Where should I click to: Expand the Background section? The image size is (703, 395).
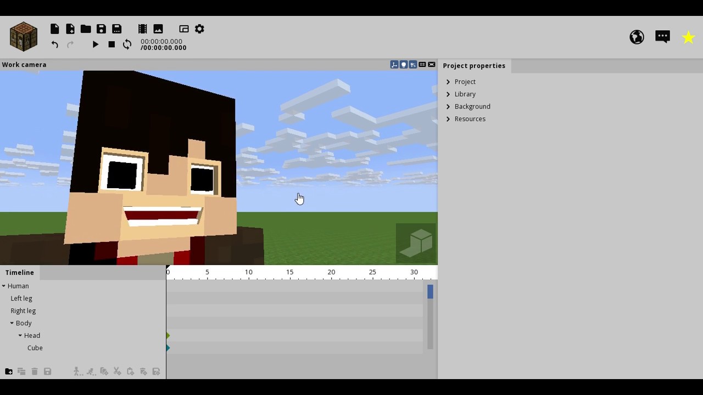click(448, 106)
